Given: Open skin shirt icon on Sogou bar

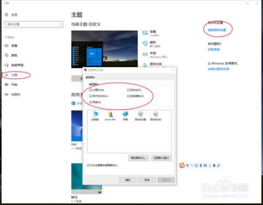Looking at the screenshot, I should click(x=214, y=165).
